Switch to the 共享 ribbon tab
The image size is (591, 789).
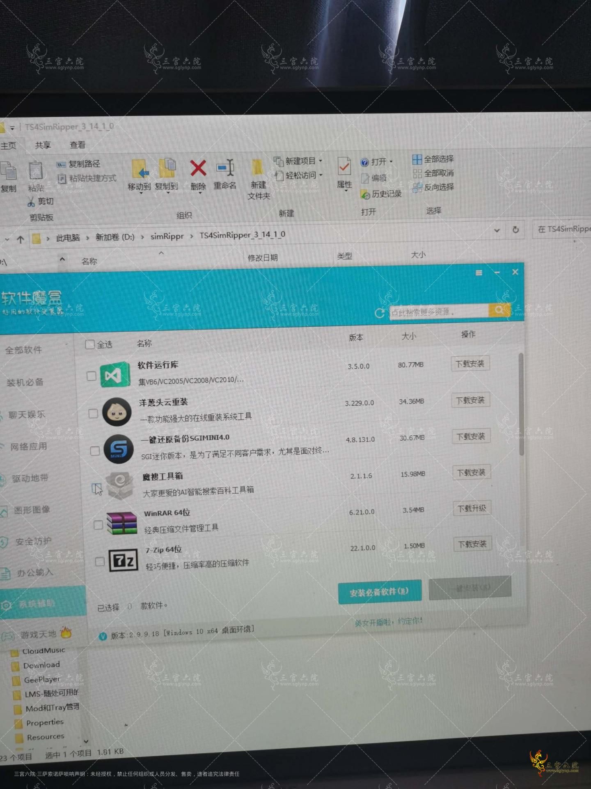(43, 145)
